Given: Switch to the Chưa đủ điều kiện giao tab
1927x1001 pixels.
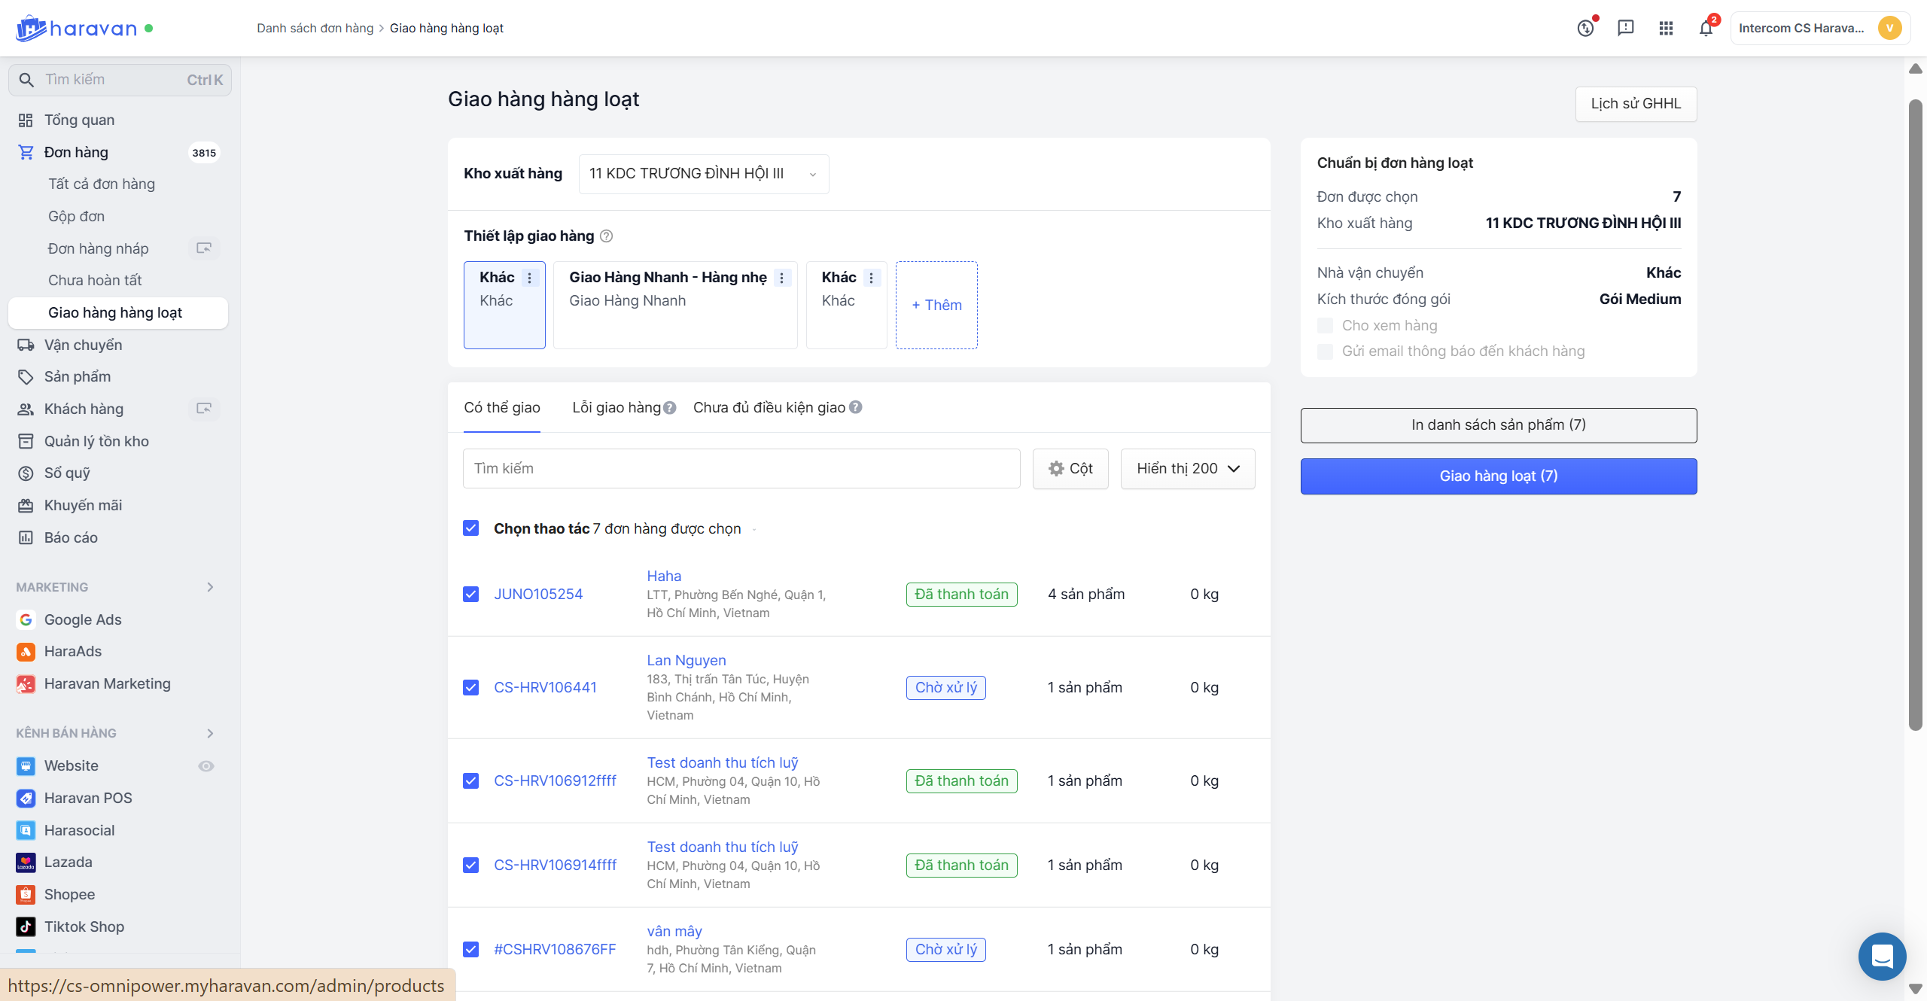Looking at the screenshot, I should [769, 408].
